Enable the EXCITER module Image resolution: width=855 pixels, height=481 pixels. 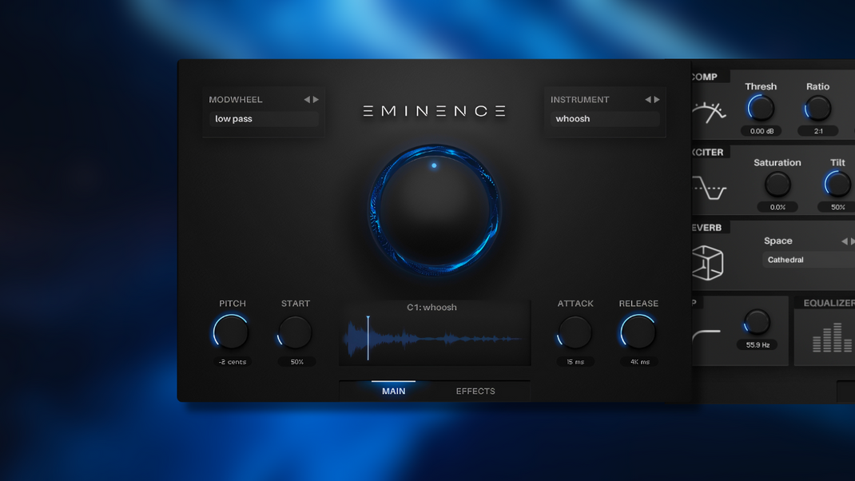[x=706, y=152]
